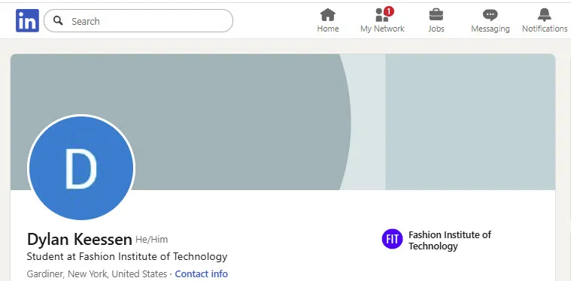
Task: Select the Messaging text label
Action: [491, 29]
